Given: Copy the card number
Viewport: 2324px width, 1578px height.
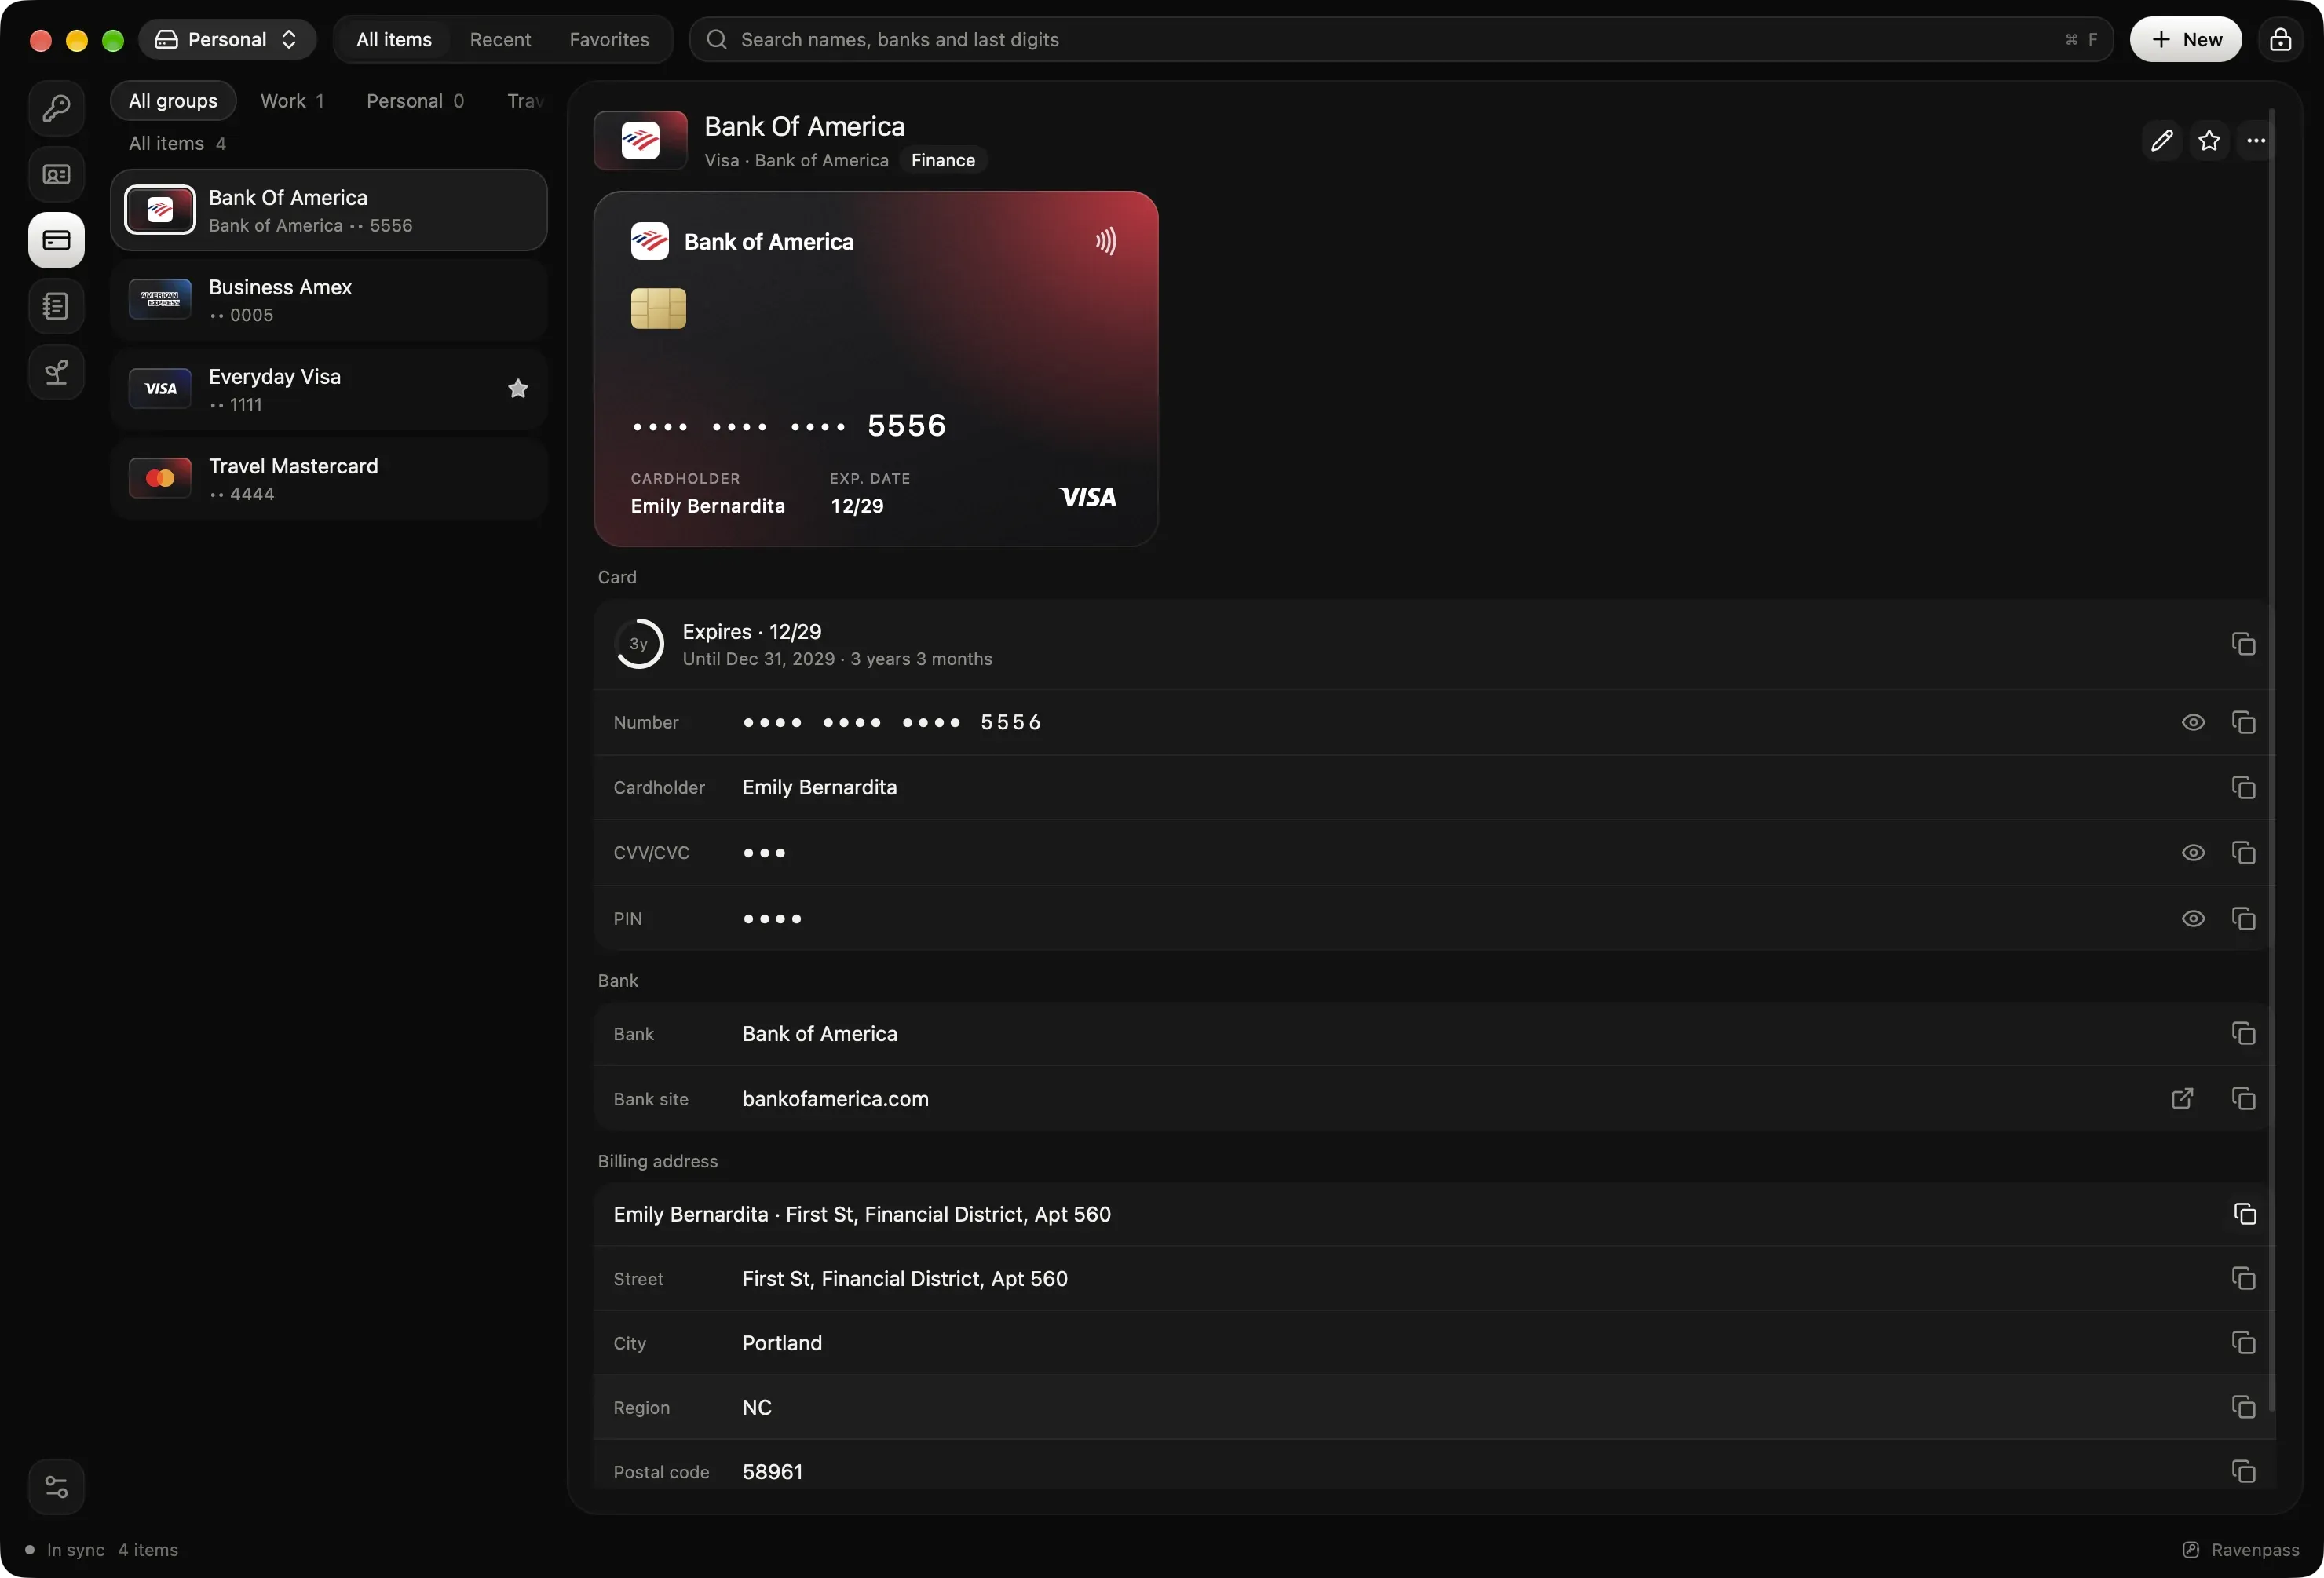Looking at the screenshot, I should point(2243,722).
